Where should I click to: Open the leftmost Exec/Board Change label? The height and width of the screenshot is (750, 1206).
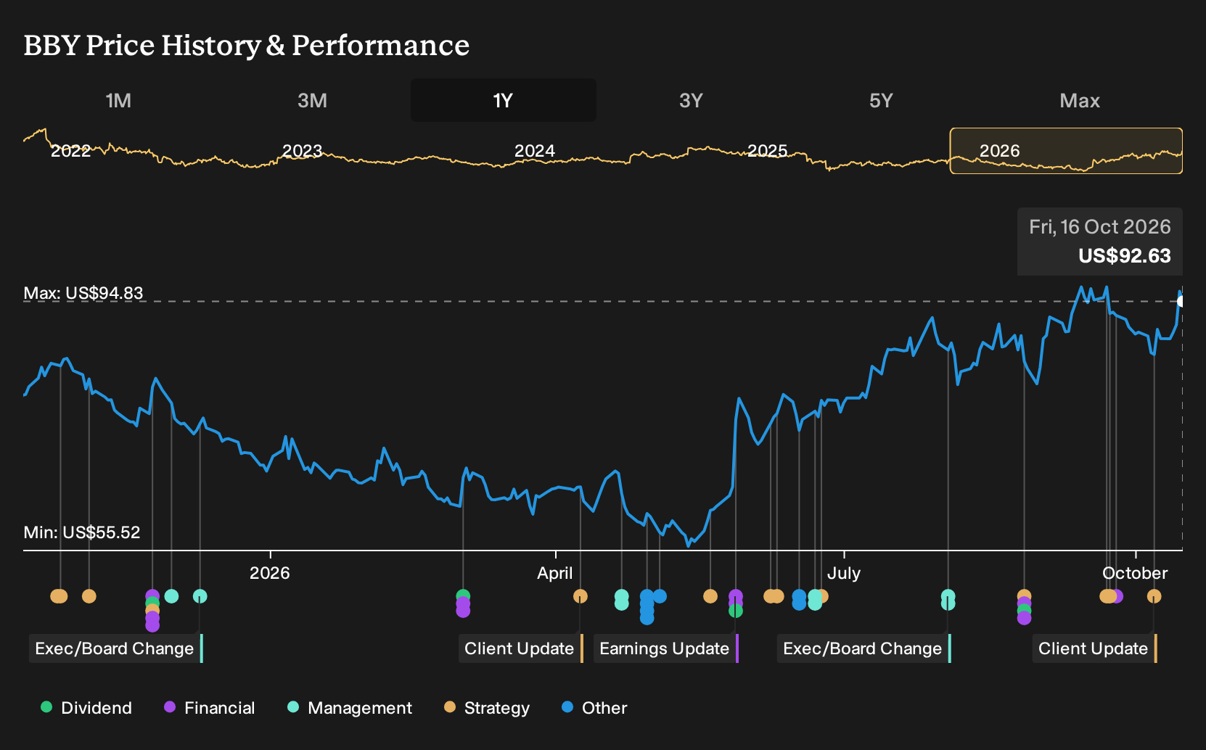tap(116, 648)
